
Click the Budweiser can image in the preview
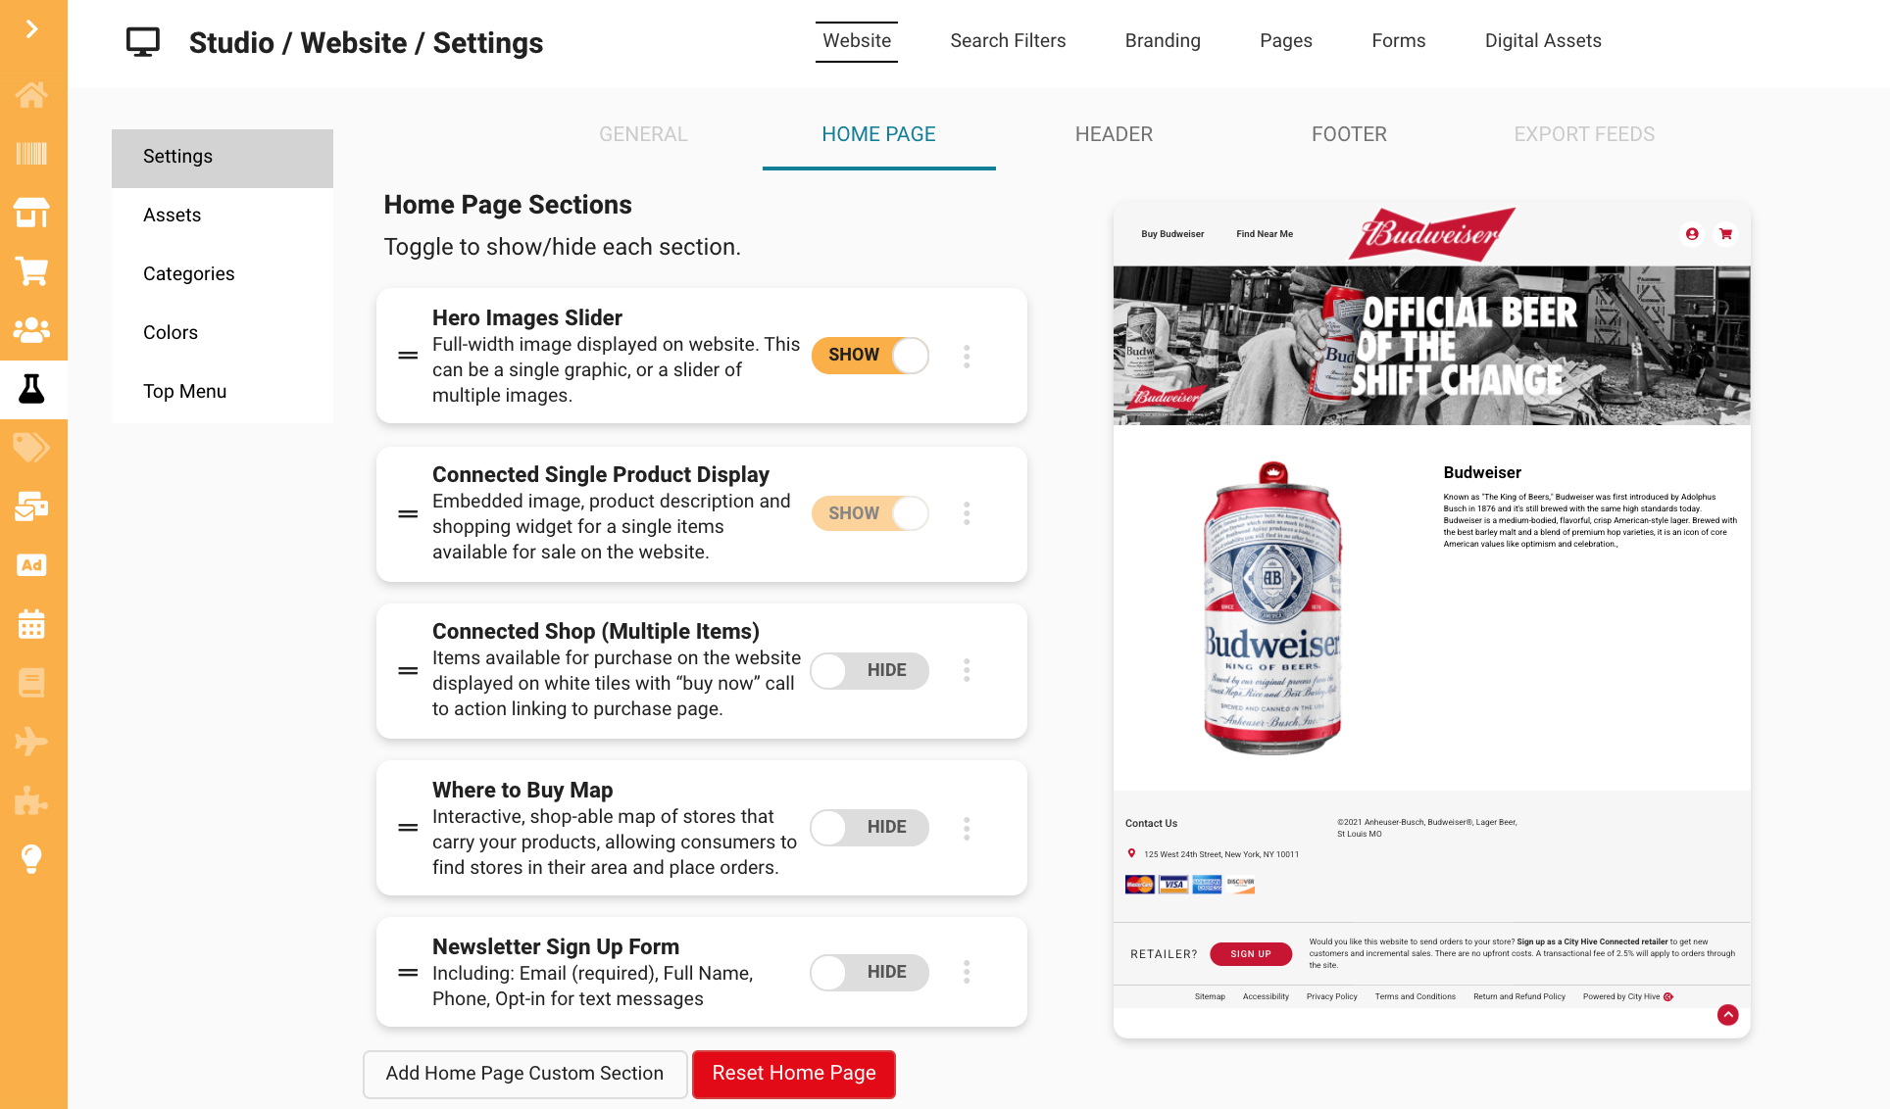1271,607
